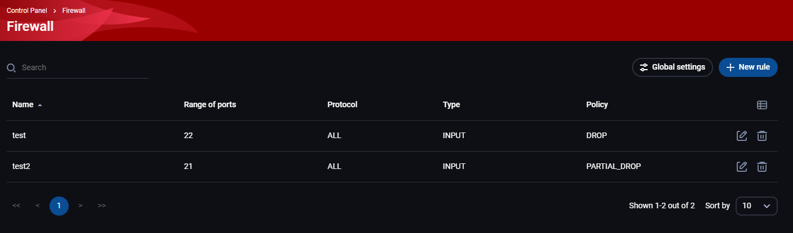The image size is (793, 233).
Task: Expand the Sort by 10 dropdown
Action: 756,206
